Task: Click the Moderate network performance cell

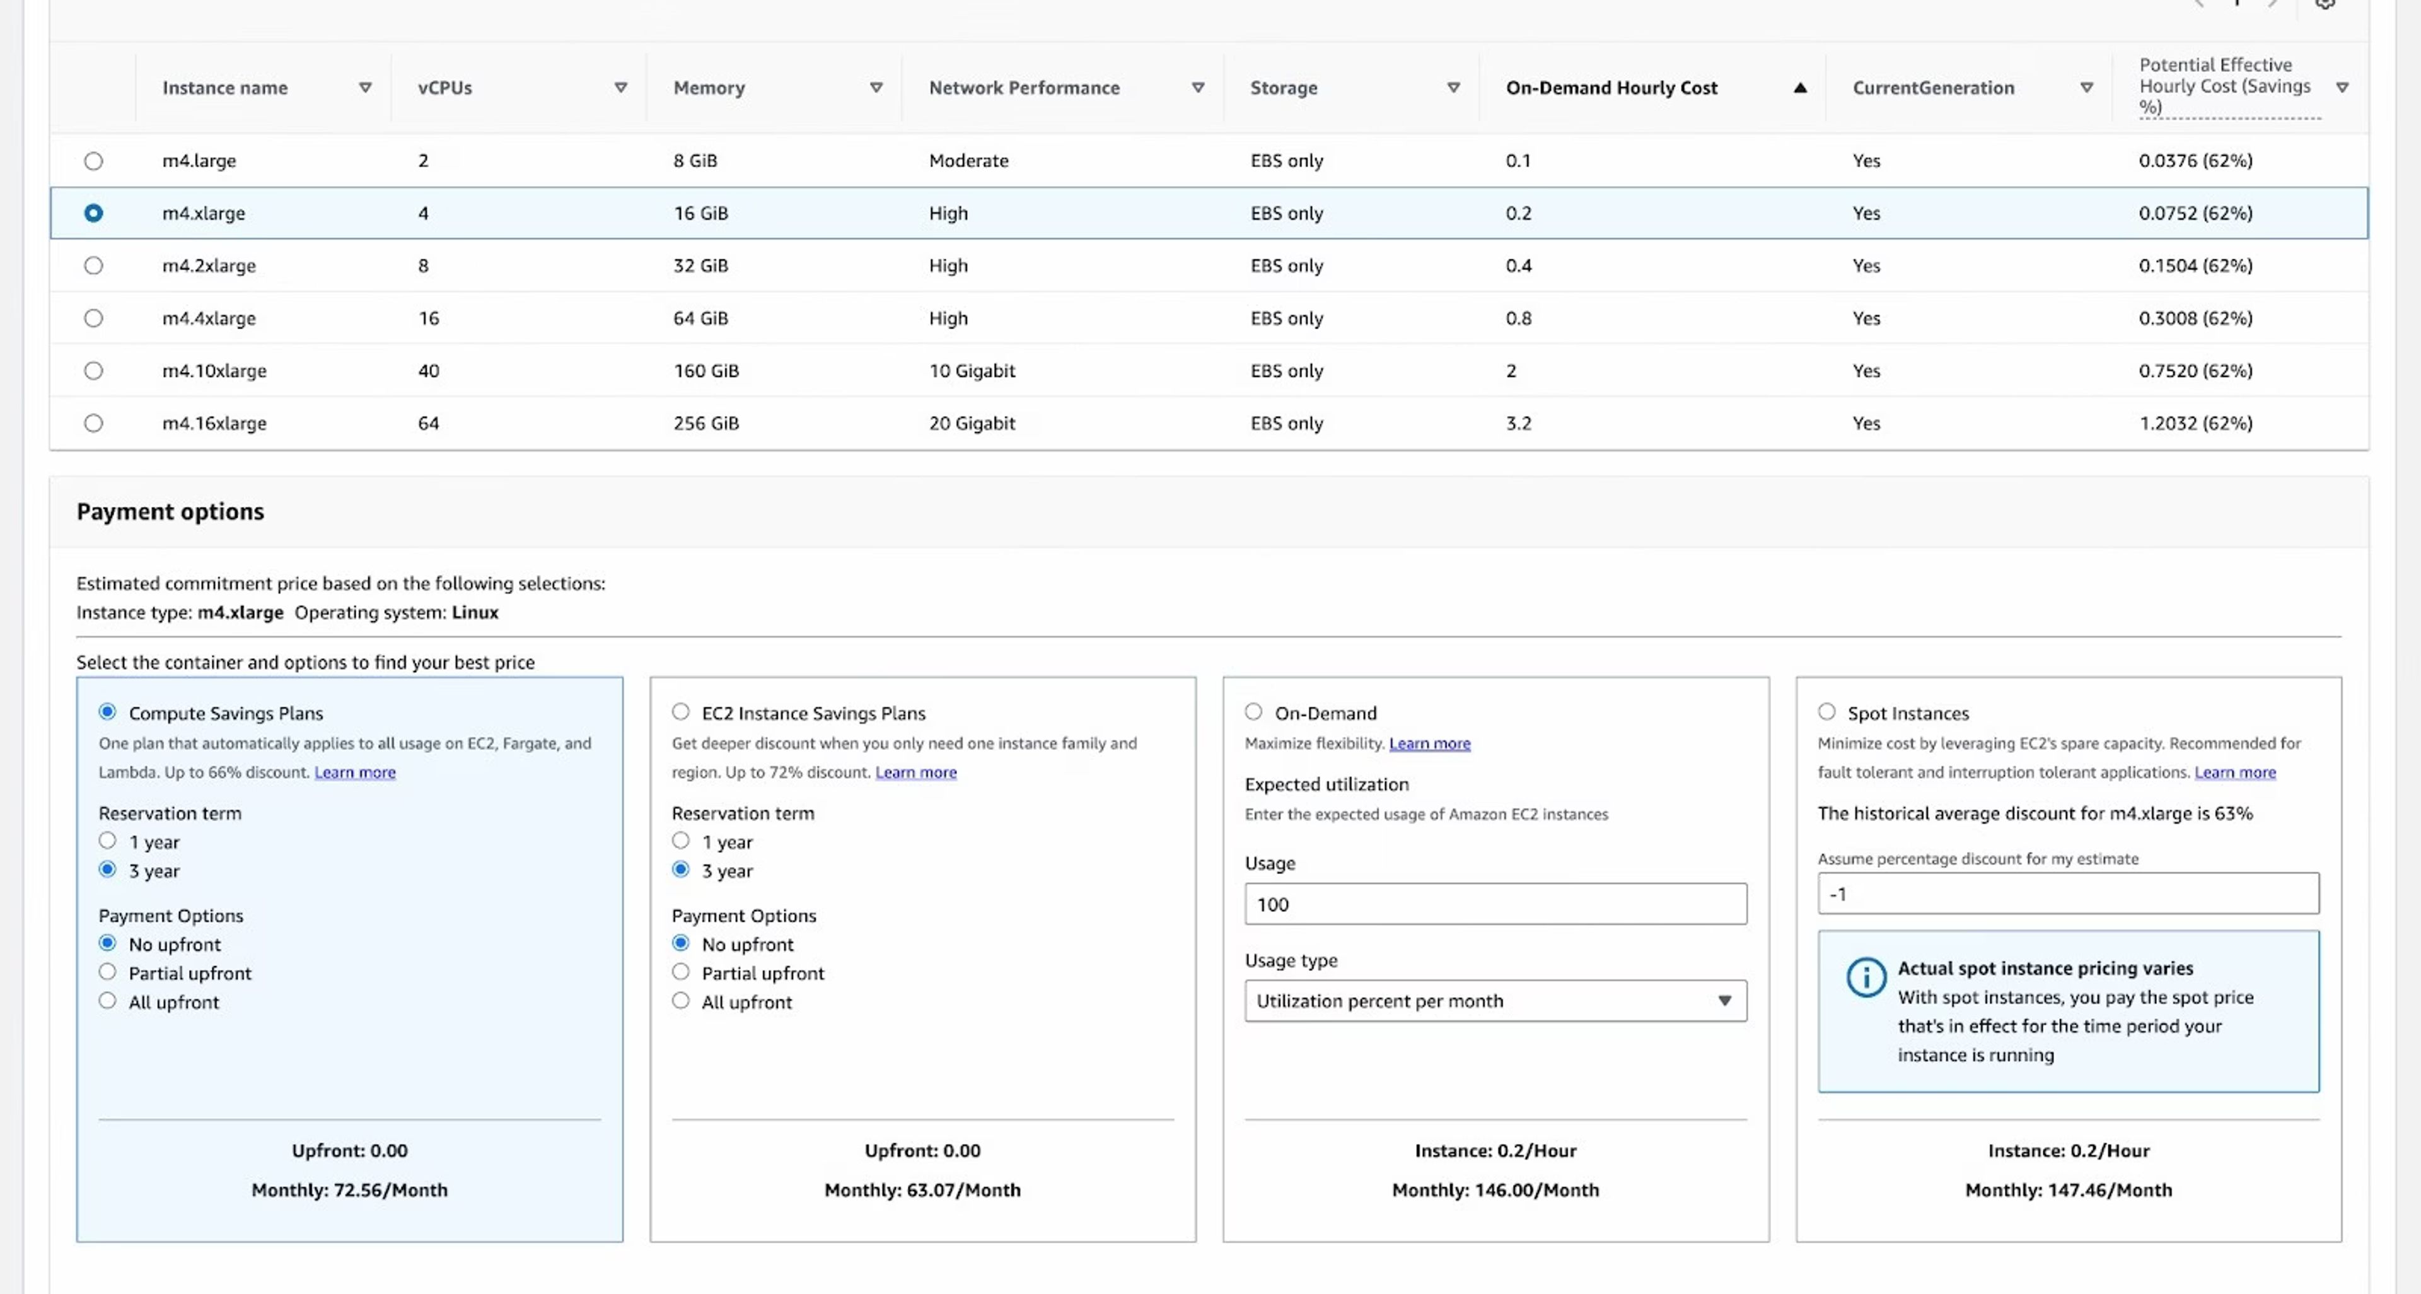Action: (x=968, y=161)
